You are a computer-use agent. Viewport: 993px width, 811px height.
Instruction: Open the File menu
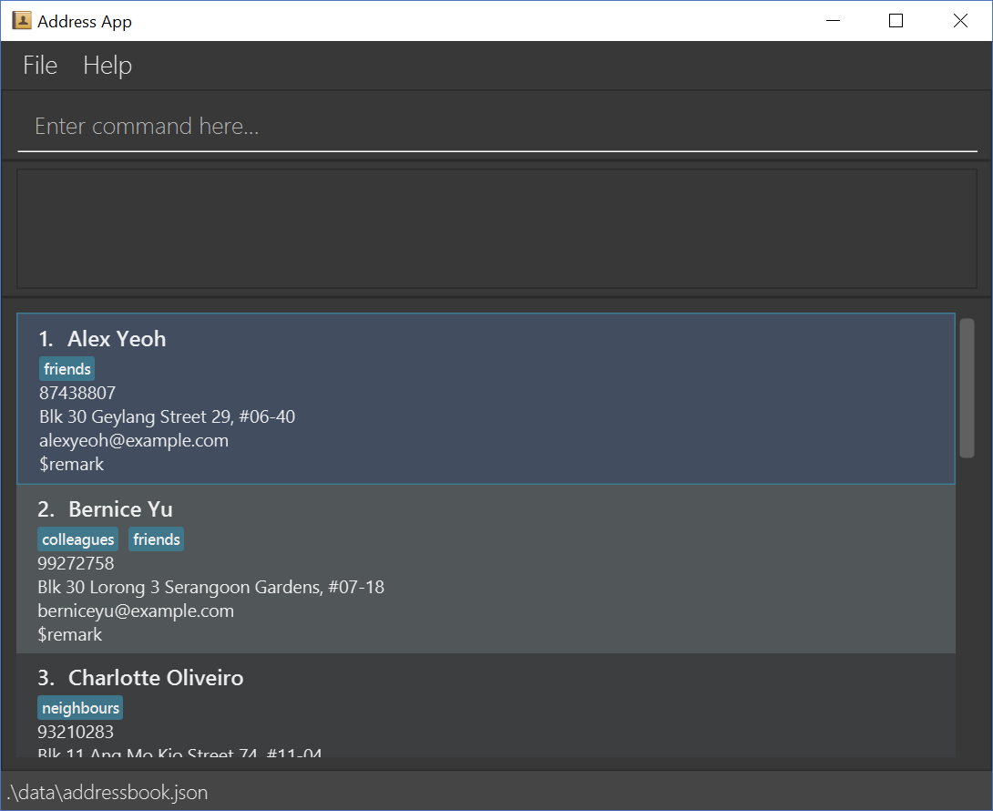point(40,66)
